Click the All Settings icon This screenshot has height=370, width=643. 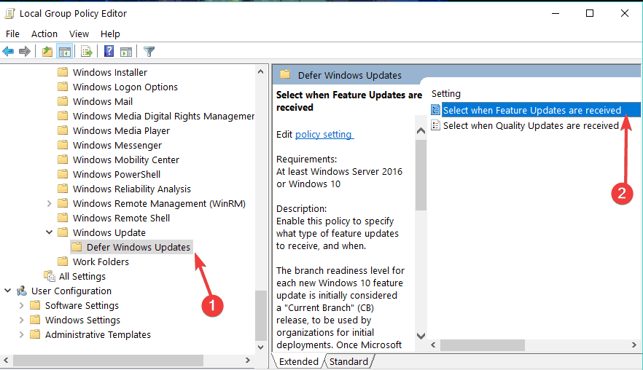coord(50,276)
